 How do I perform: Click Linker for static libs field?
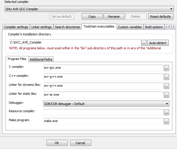(x=103, y=95)
